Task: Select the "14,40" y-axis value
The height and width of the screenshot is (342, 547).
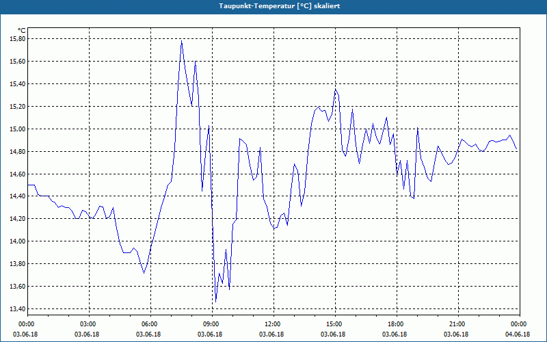Action: coord(18,196)
